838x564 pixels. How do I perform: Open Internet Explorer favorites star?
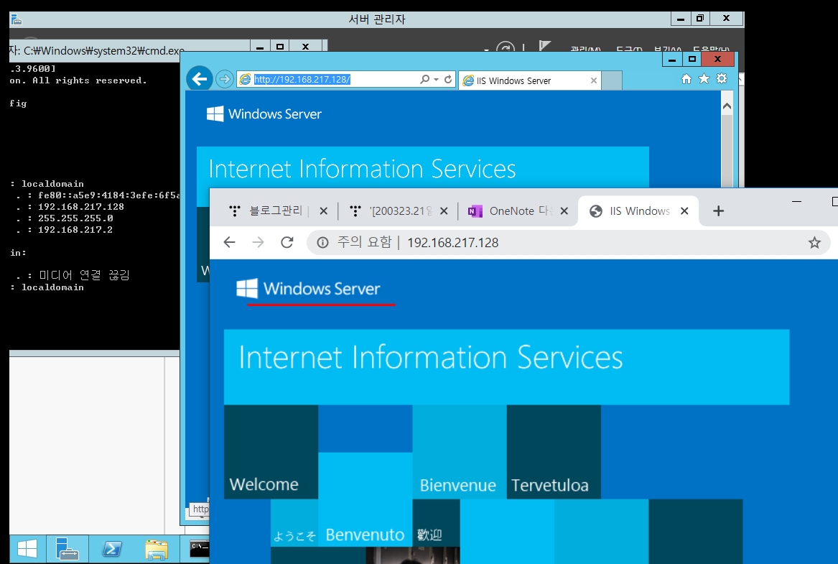tap(704, 78)
